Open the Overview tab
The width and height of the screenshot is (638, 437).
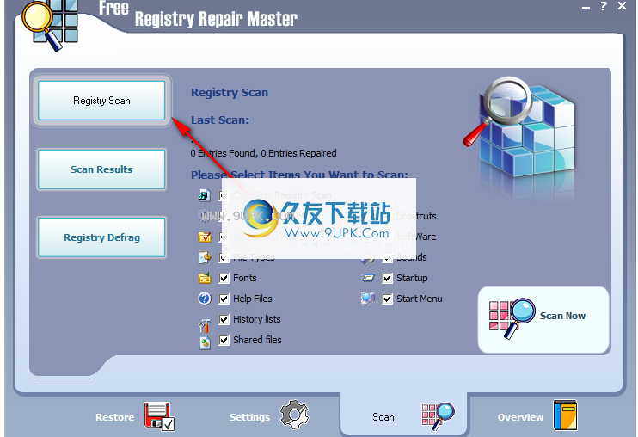click(x=537, y=416)
